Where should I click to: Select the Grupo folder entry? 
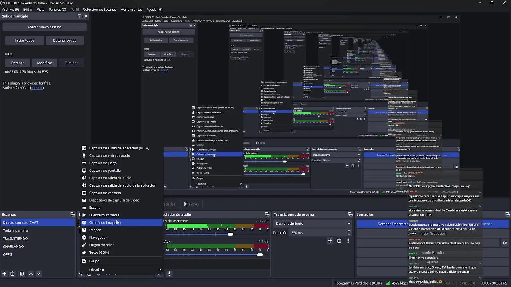(x=121, y=261)
